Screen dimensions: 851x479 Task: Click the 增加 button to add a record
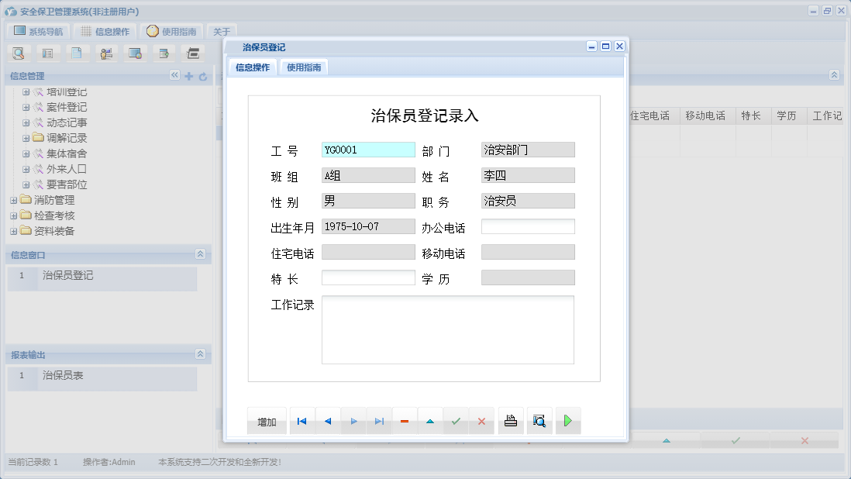(x=267, y=420)
